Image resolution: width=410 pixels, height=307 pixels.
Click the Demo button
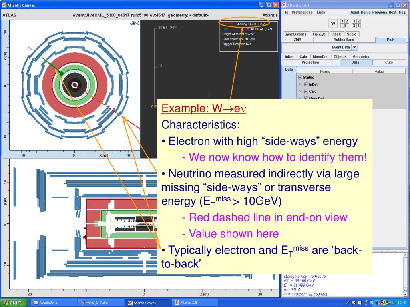366,12
